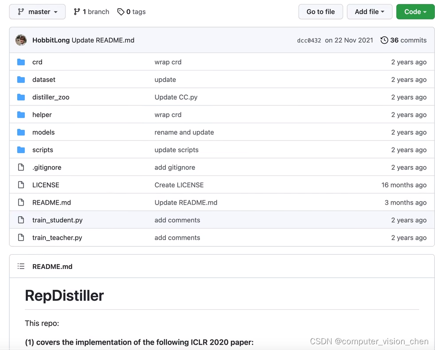Open the update commit in dataset row
The width and height of the screenshot is (435, 350).
pyautogui.click(x=165, y=80)
